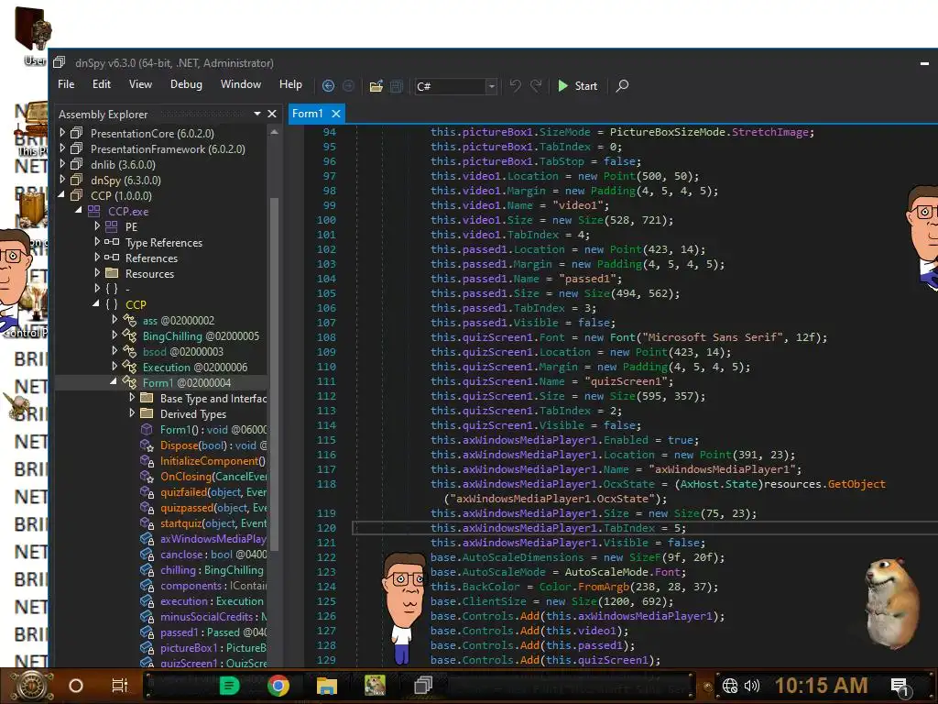
Task: Expand the PresentationFramework (6.0.2.0) node
Action: 62,148
